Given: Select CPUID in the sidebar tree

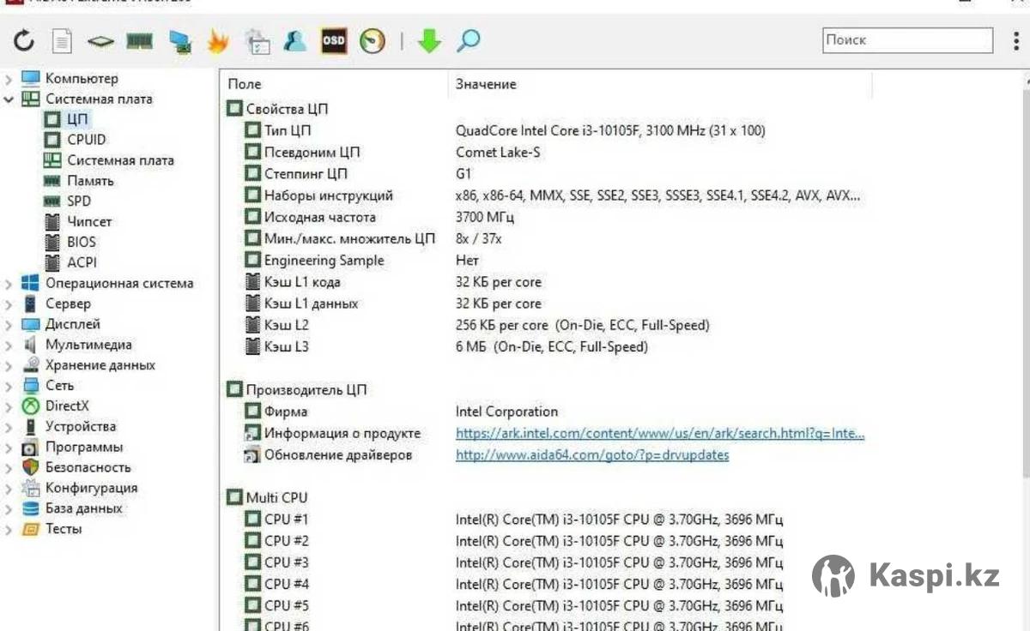Looking at the screenshot, I should click(x=86, y=140).
